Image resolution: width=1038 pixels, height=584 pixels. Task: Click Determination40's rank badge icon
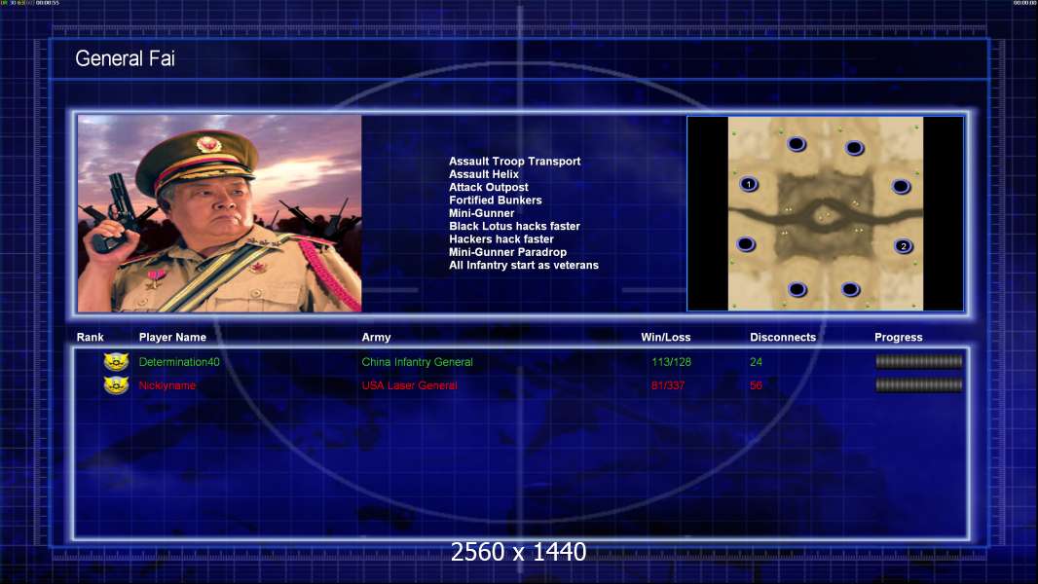click(x=116, y=362)
